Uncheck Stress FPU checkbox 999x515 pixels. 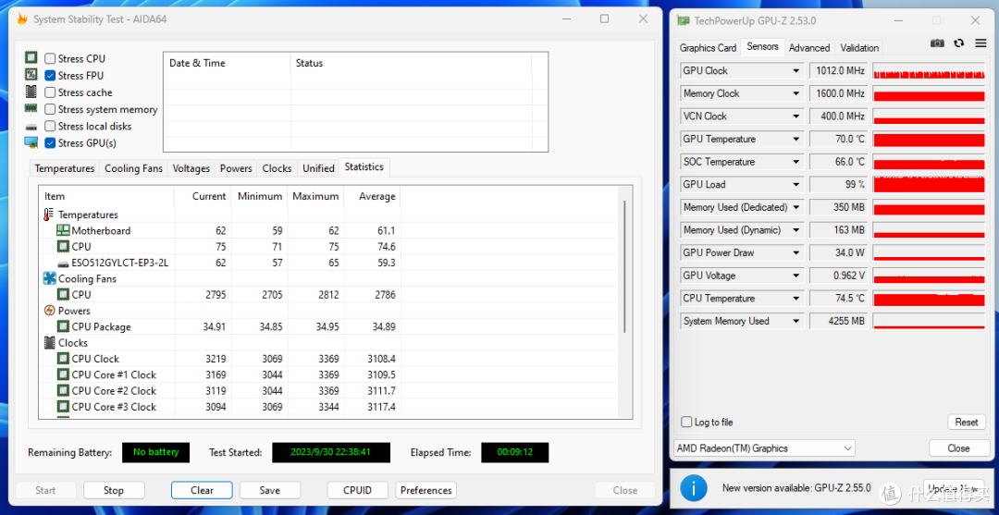(50, 75)
